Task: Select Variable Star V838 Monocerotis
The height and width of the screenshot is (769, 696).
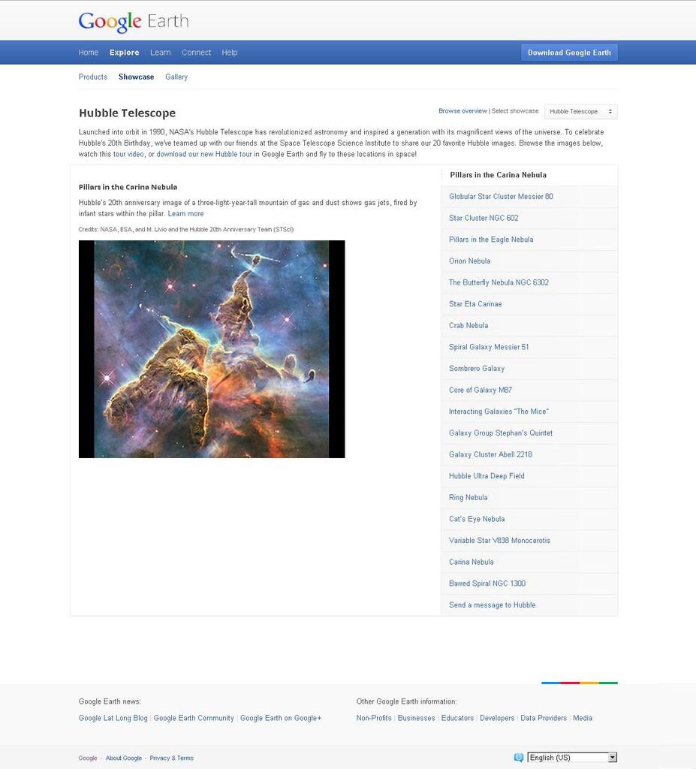Action: pyautogui.click(x=529, y=541)
